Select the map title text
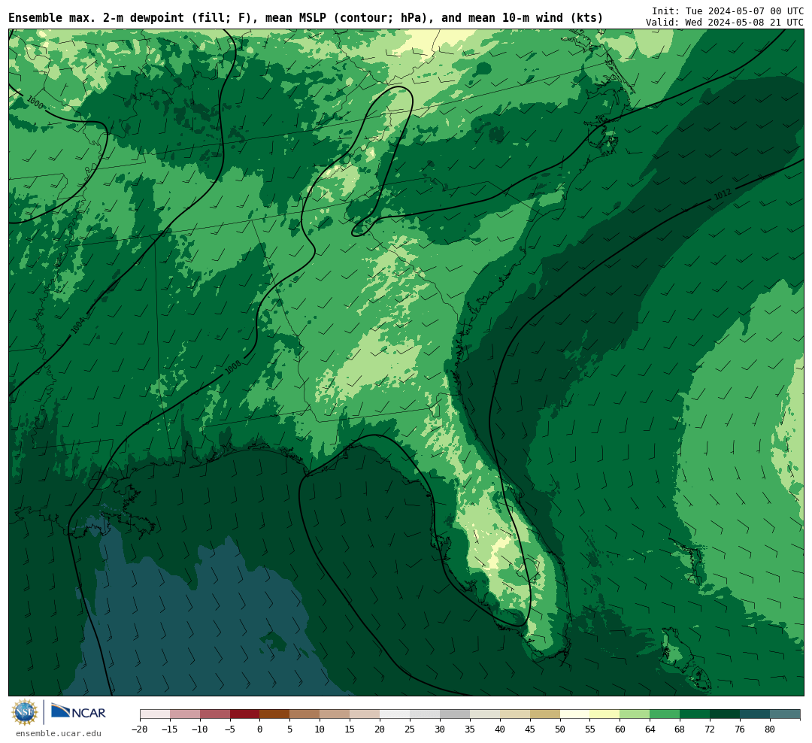Screen dimensions: 812x743 point(305,18)
